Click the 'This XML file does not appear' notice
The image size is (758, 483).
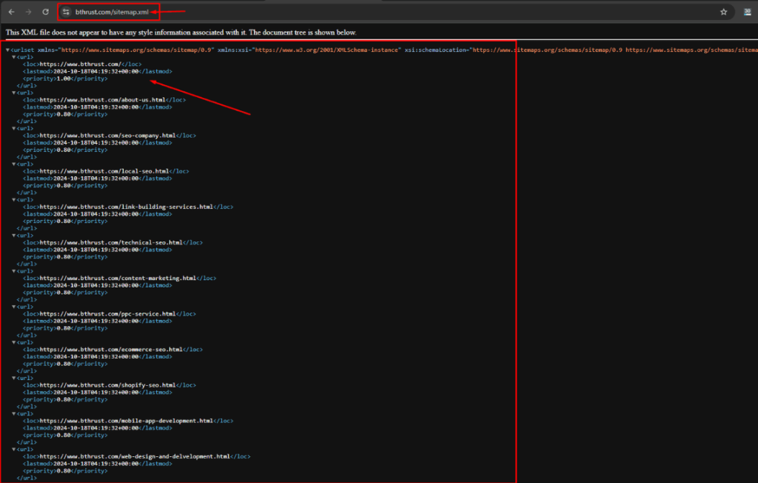click(181, 33)
